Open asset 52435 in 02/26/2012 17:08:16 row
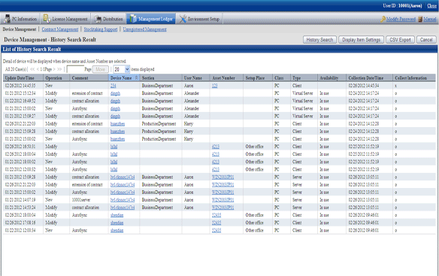Image resolution: width=439 pixels, height=276 pixels. click(x=216, y=223)
